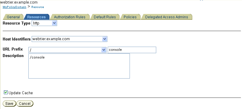Click inside the Description text area
The width and height of the screenshot is (242, 109).
click(x=79, y=66)
